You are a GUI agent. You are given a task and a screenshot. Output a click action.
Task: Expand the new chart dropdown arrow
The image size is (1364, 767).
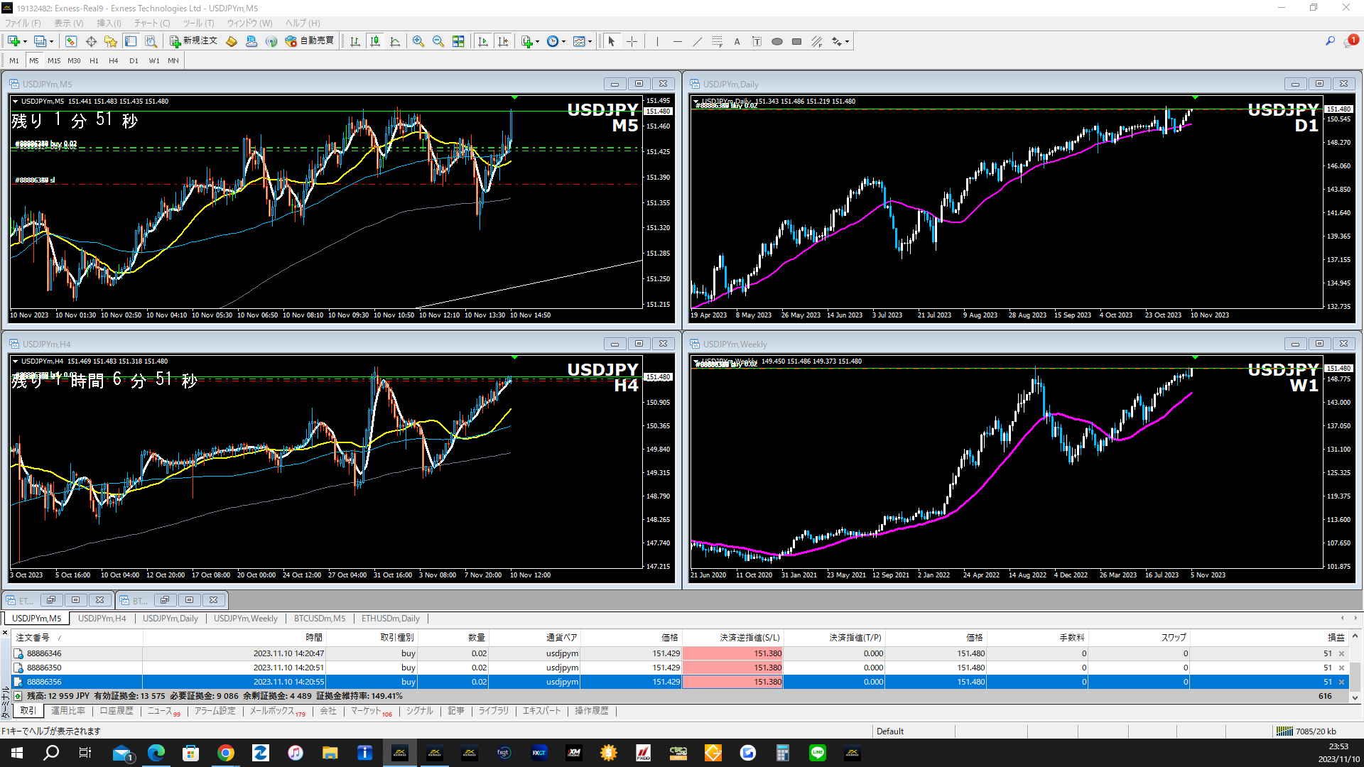point(26,41)
